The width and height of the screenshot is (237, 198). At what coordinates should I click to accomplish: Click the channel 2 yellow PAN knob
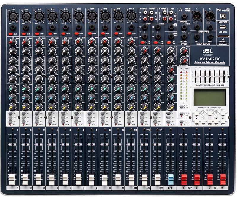tap(25, 107)
